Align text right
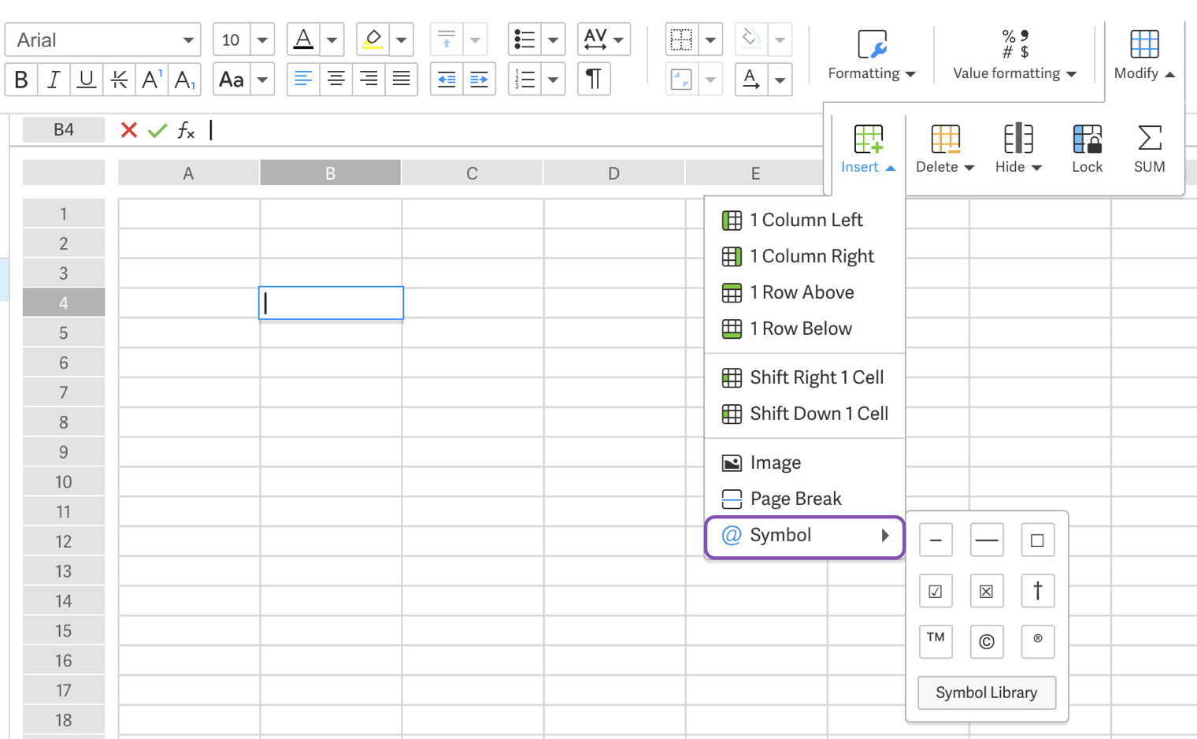 tap(369, 79)
